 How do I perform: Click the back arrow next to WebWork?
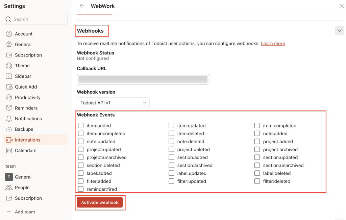pos(82,6)
